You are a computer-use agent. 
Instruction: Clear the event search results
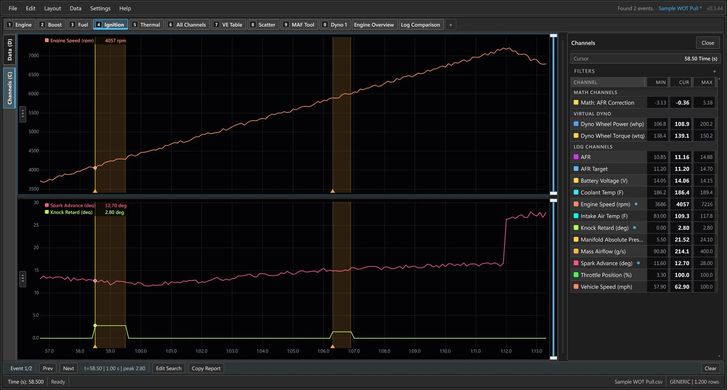pos(710,368)
